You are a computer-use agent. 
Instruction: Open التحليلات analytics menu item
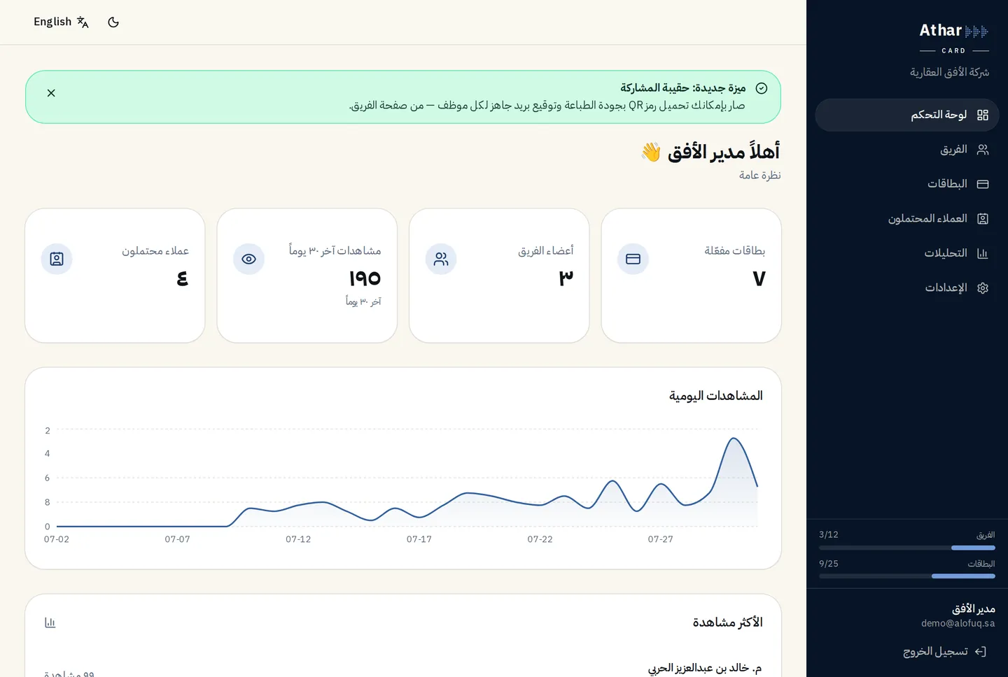pos(906,253)
